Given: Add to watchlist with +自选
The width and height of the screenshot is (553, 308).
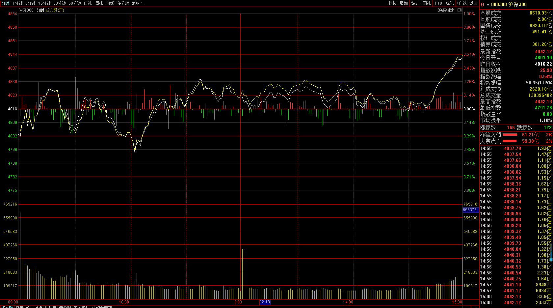Looking at the screenshot, I should point(461,3).
